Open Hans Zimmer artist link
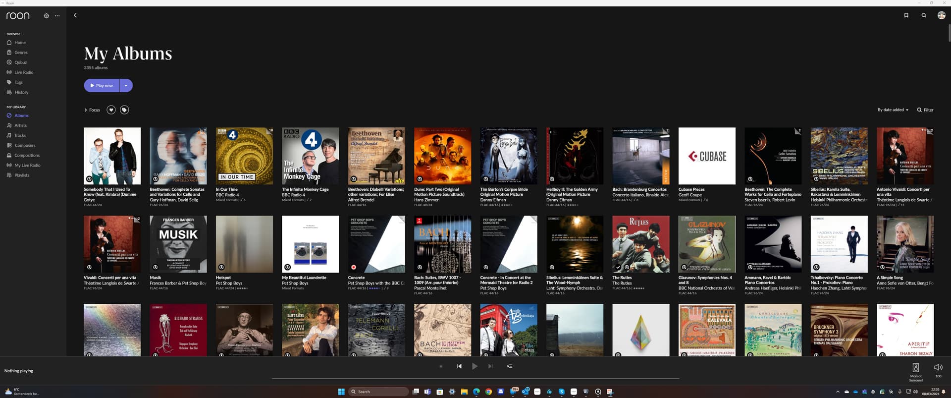 click(x=426, y=200)
